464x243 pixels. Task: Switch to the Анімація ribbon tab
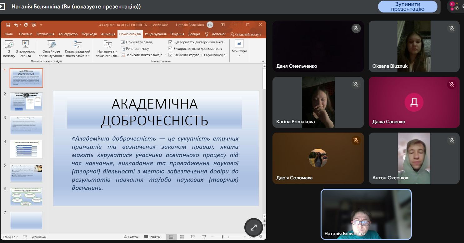108,34
